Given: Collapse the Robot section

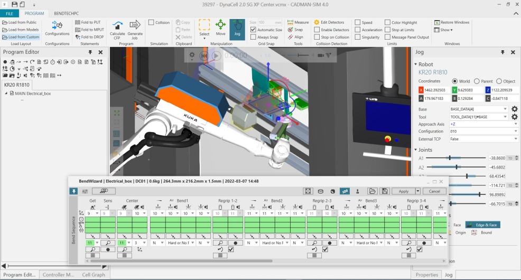Looking at the screenshot, I should (416, 64).
